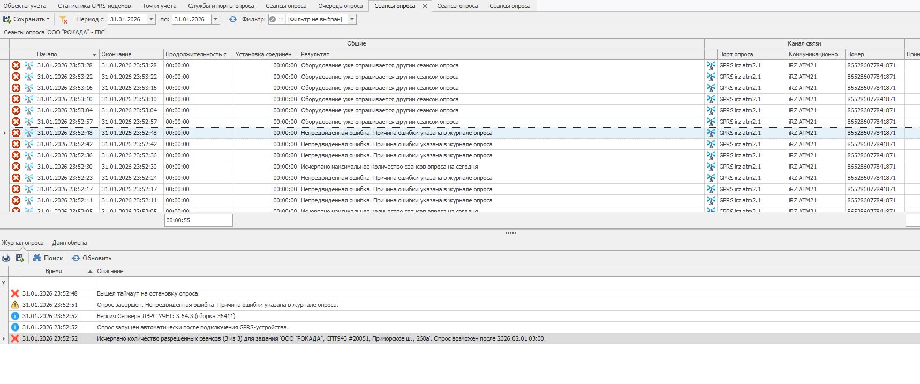Screen dimensions: 920x384
Task: Click the error icon of the 23:53:28 session
Action: (16, 65)
